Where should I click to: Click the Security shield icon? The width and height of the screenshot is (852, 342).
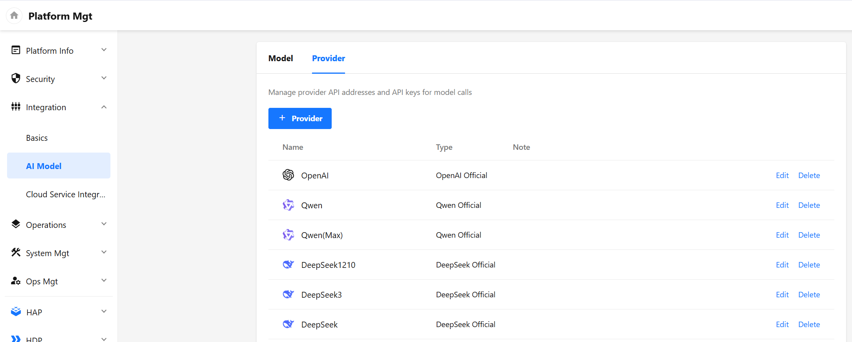16,78
